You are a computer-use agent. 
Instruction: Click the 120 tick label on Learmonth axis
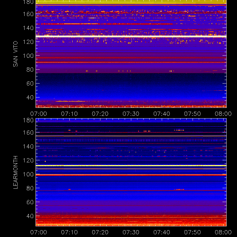pyautogui.click(x=28, y=160)
